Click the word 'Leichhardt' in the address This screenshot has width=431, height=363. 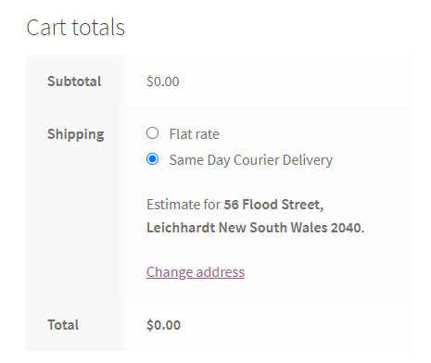181,228
